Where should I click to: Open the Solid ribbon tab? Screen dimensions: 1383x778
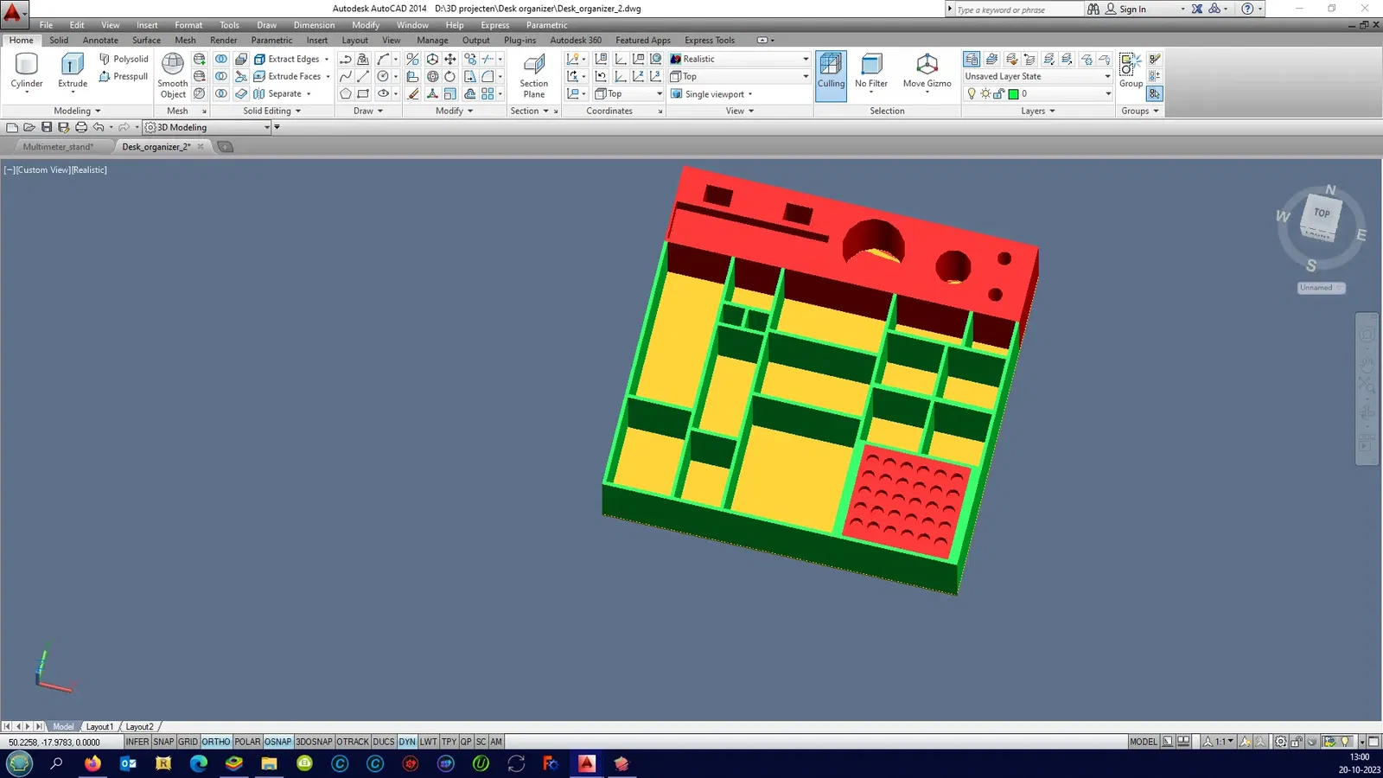pyautogui.click(x=59, y=40)
